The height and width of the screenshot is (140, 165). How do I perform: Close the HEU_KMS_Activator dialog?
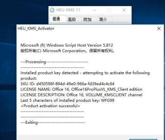tap(159, 29)
